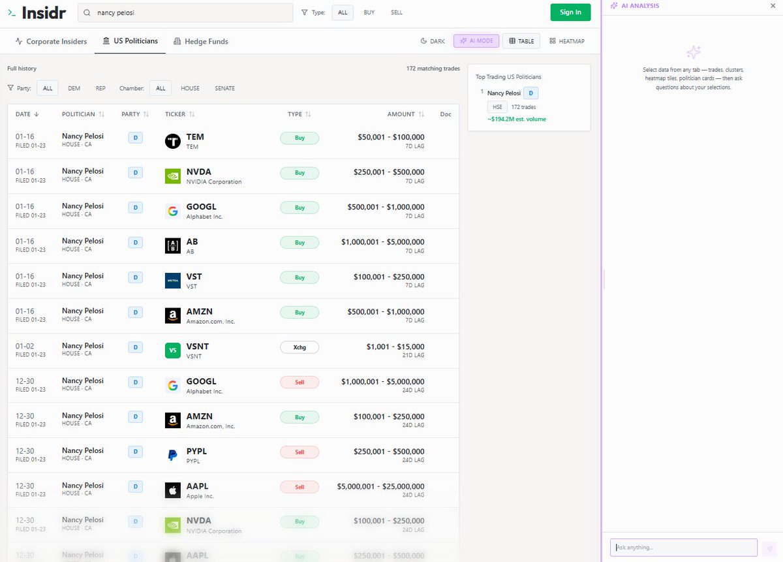The image size is (783, 562).
Task: Filter party by REP
Action: pyautogui.click(x=100, y=88)
